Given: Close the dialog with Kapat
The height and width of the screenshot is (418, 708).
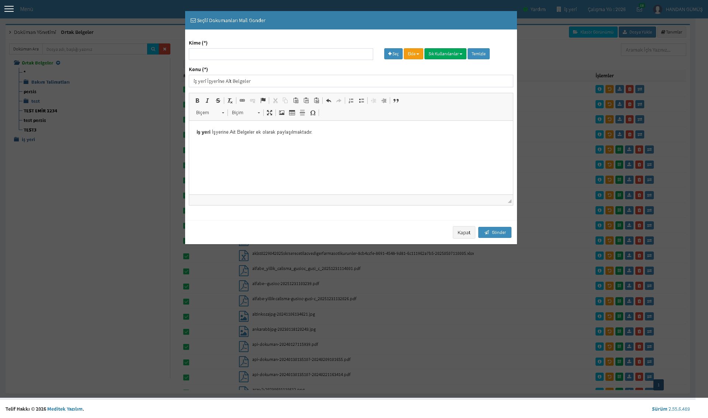Looking at the screenshot, I should 464,232.
